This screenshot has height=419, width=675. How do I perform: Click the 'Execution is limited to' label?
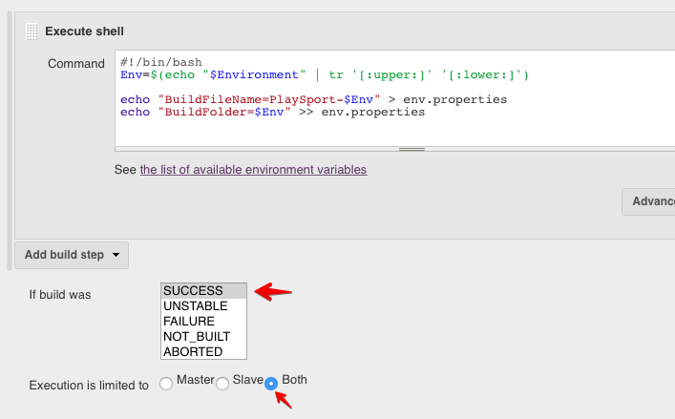pyautogui.click(x=89, y=385)
